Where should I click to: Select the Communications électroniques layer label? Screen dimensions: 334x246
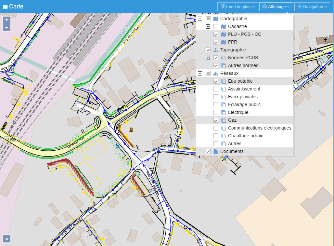tap(259, 128)
